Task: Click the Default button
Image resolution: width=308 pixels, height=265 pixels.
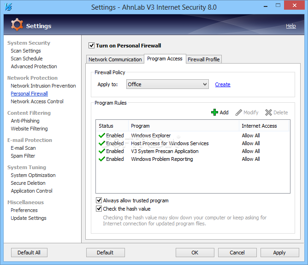Action: (x=105, y=253)
